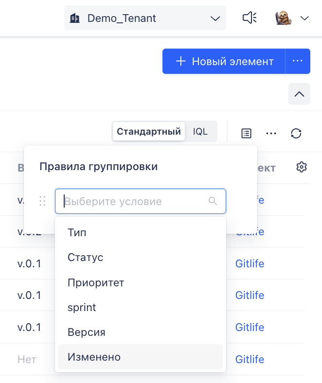Image resolution: width=322 pixels, height=383 pixels.
Task: Grab the grouping rule drag handle
Action: click(42, 201)
